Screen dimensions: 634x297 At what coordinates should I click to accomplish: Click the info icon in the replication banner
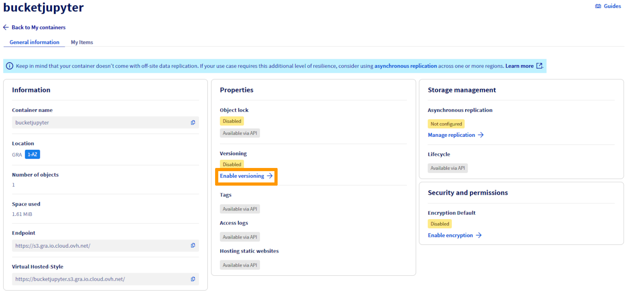pyautogui.click(x=9, y=66)
